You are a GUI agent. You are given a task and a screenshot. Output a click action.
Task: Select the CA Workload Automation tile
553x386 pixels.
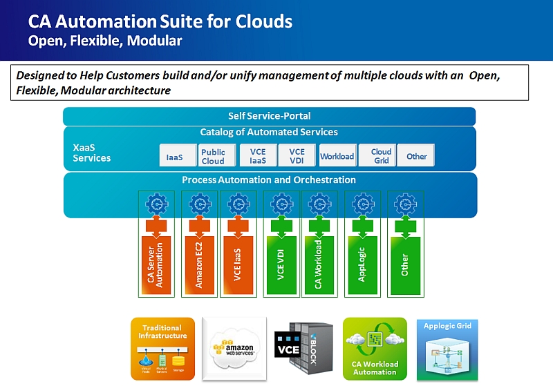click(375, 349)
